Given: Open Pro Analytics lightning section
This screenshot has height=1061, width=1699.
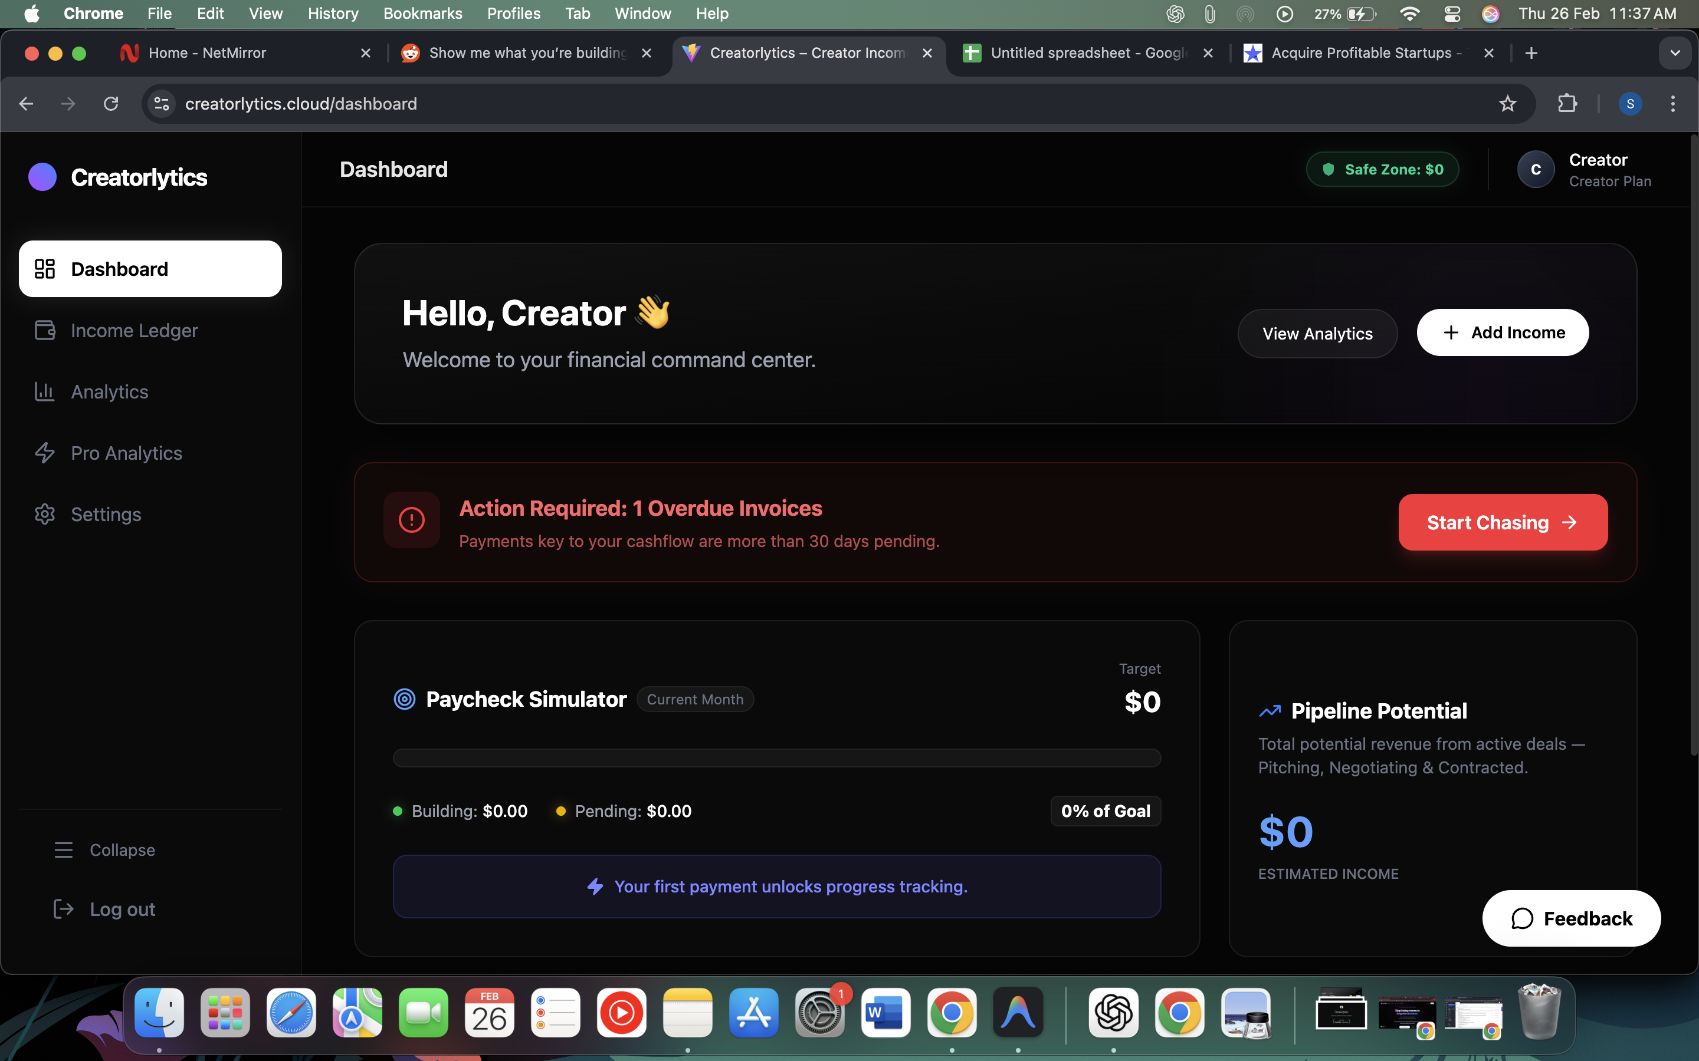Looking at the screenshot, I should click(126, 453).
